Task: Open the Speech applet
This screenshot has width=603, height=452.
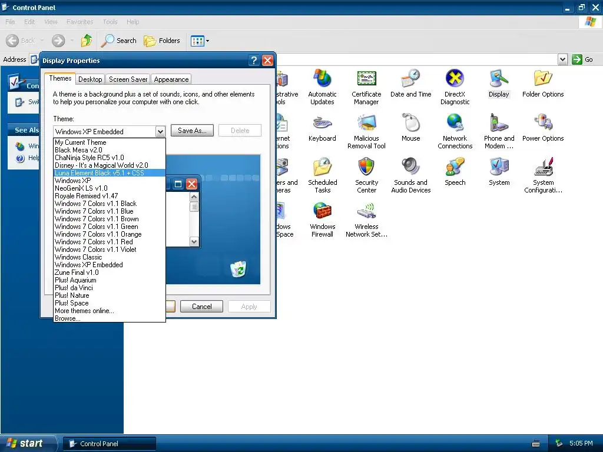Action: (x=455, y=172)
